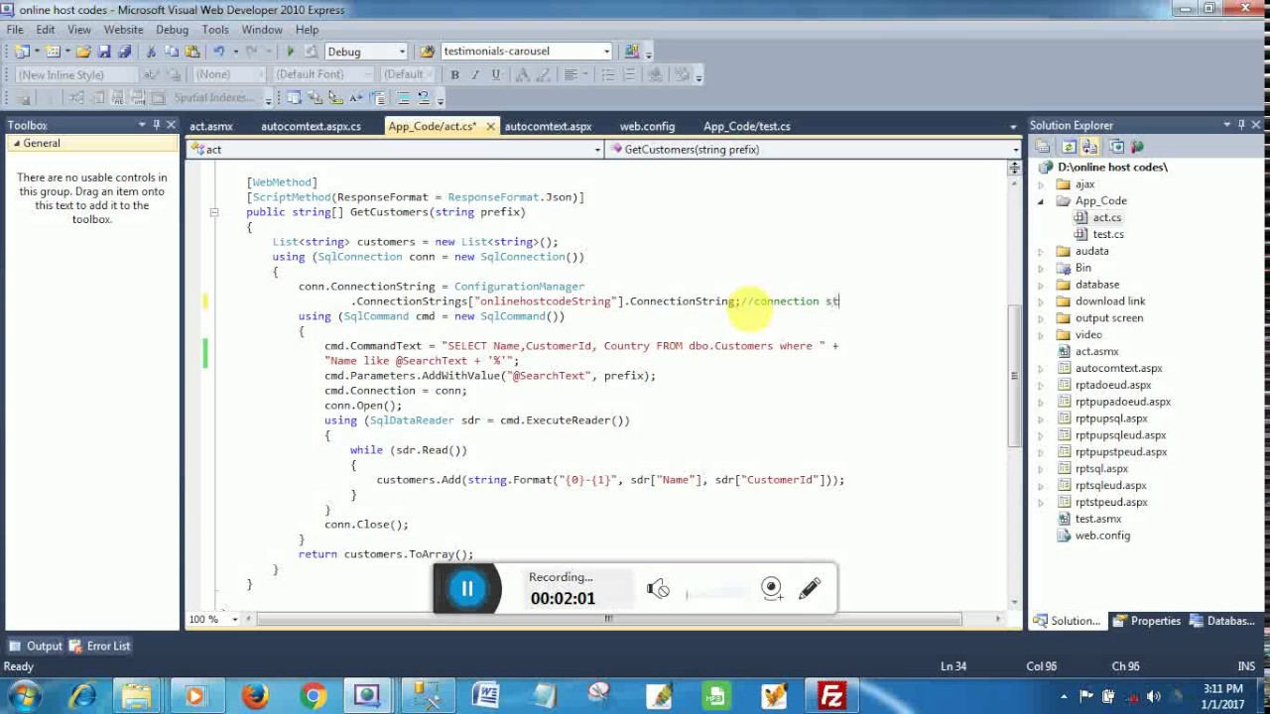Click the vertical scrollbar of the code editor

tap(1014, 377)
